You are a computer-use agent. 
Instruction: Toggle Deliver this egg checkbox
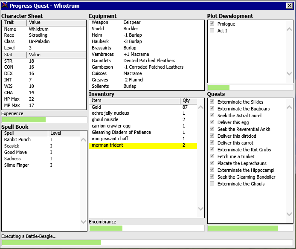click(212, 122)
